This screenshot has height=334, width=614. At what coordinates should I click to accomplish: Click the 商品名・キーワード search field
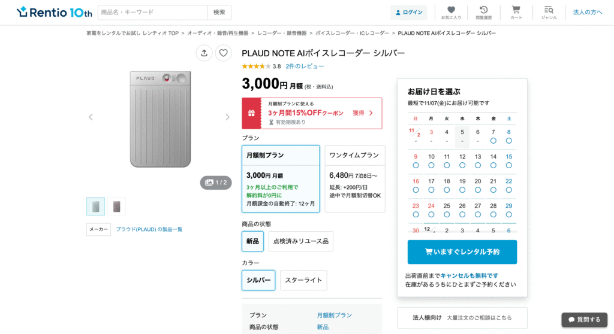pyautogui.click(x=152, y=13)
